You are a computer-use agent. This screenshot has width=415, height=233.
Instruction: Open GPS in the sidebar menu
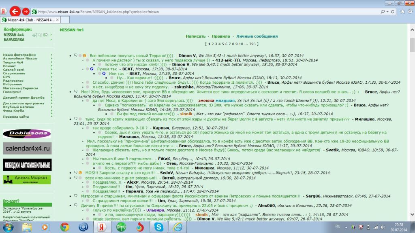click(x=6, y=77)
